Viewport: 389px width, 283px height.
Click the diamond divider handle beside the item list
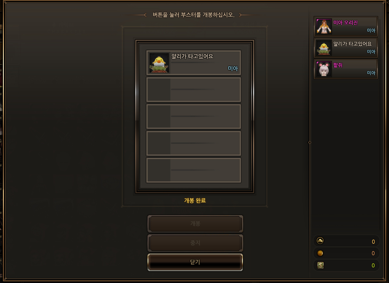(x=310, y=142)
